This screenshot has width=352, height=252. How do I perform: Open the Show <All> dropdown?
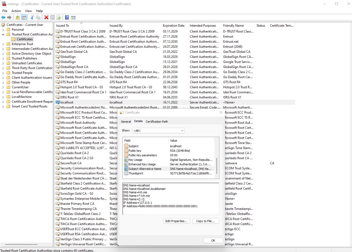158,131
